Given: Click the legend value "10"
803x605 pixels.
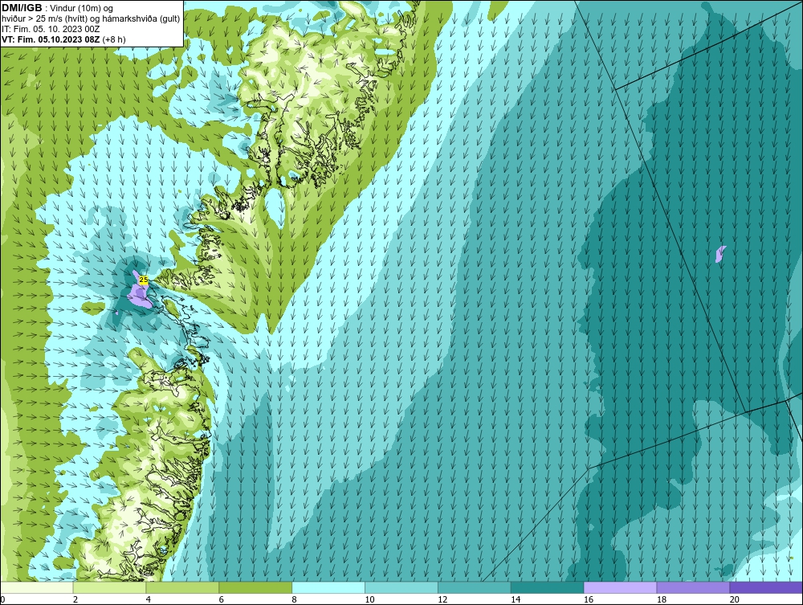Looking at the screenshot, I should (369, 599).
